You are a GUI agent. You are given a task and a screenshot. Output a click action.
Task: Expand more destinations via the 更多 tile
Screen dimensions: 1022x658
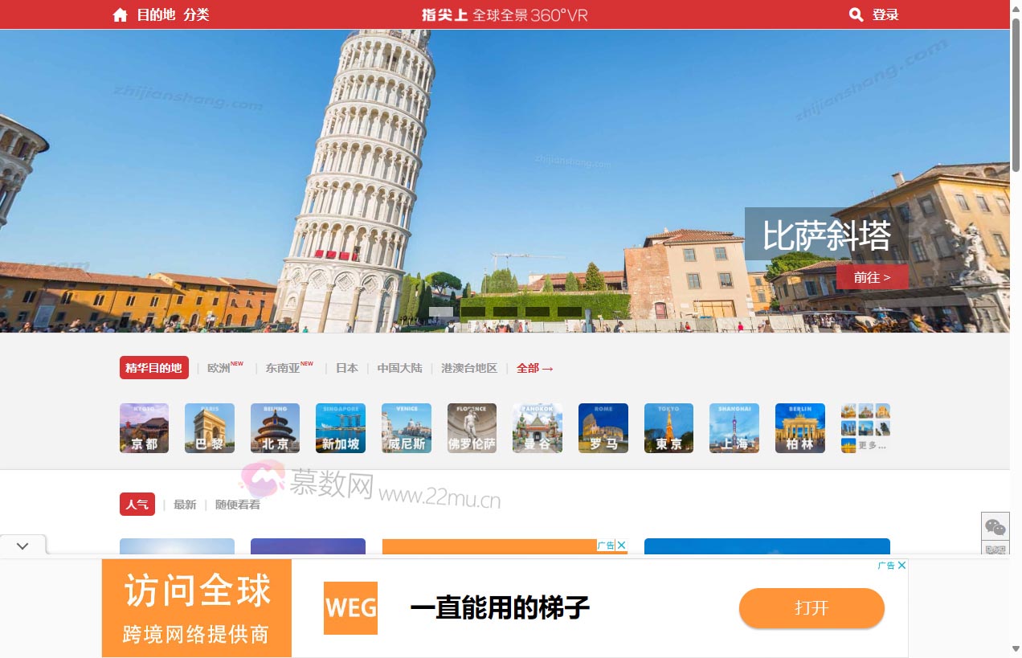(865, 427)
